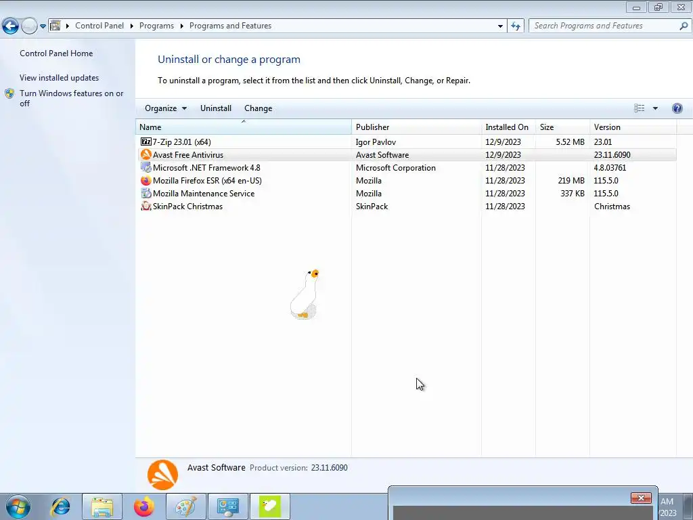693x520 pixels.
Task: Open the view options dropdown arrow
Action: click(655, 108)
